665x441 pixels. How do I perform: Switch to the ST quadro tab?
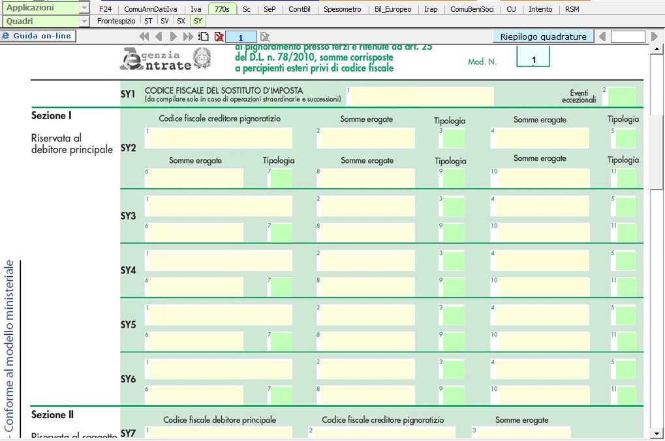coord(148,21)
